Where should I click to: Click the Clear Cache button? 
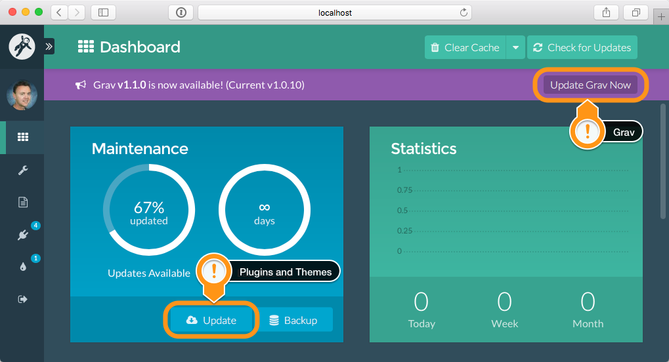pyautogui.click(x=465, y=47)
